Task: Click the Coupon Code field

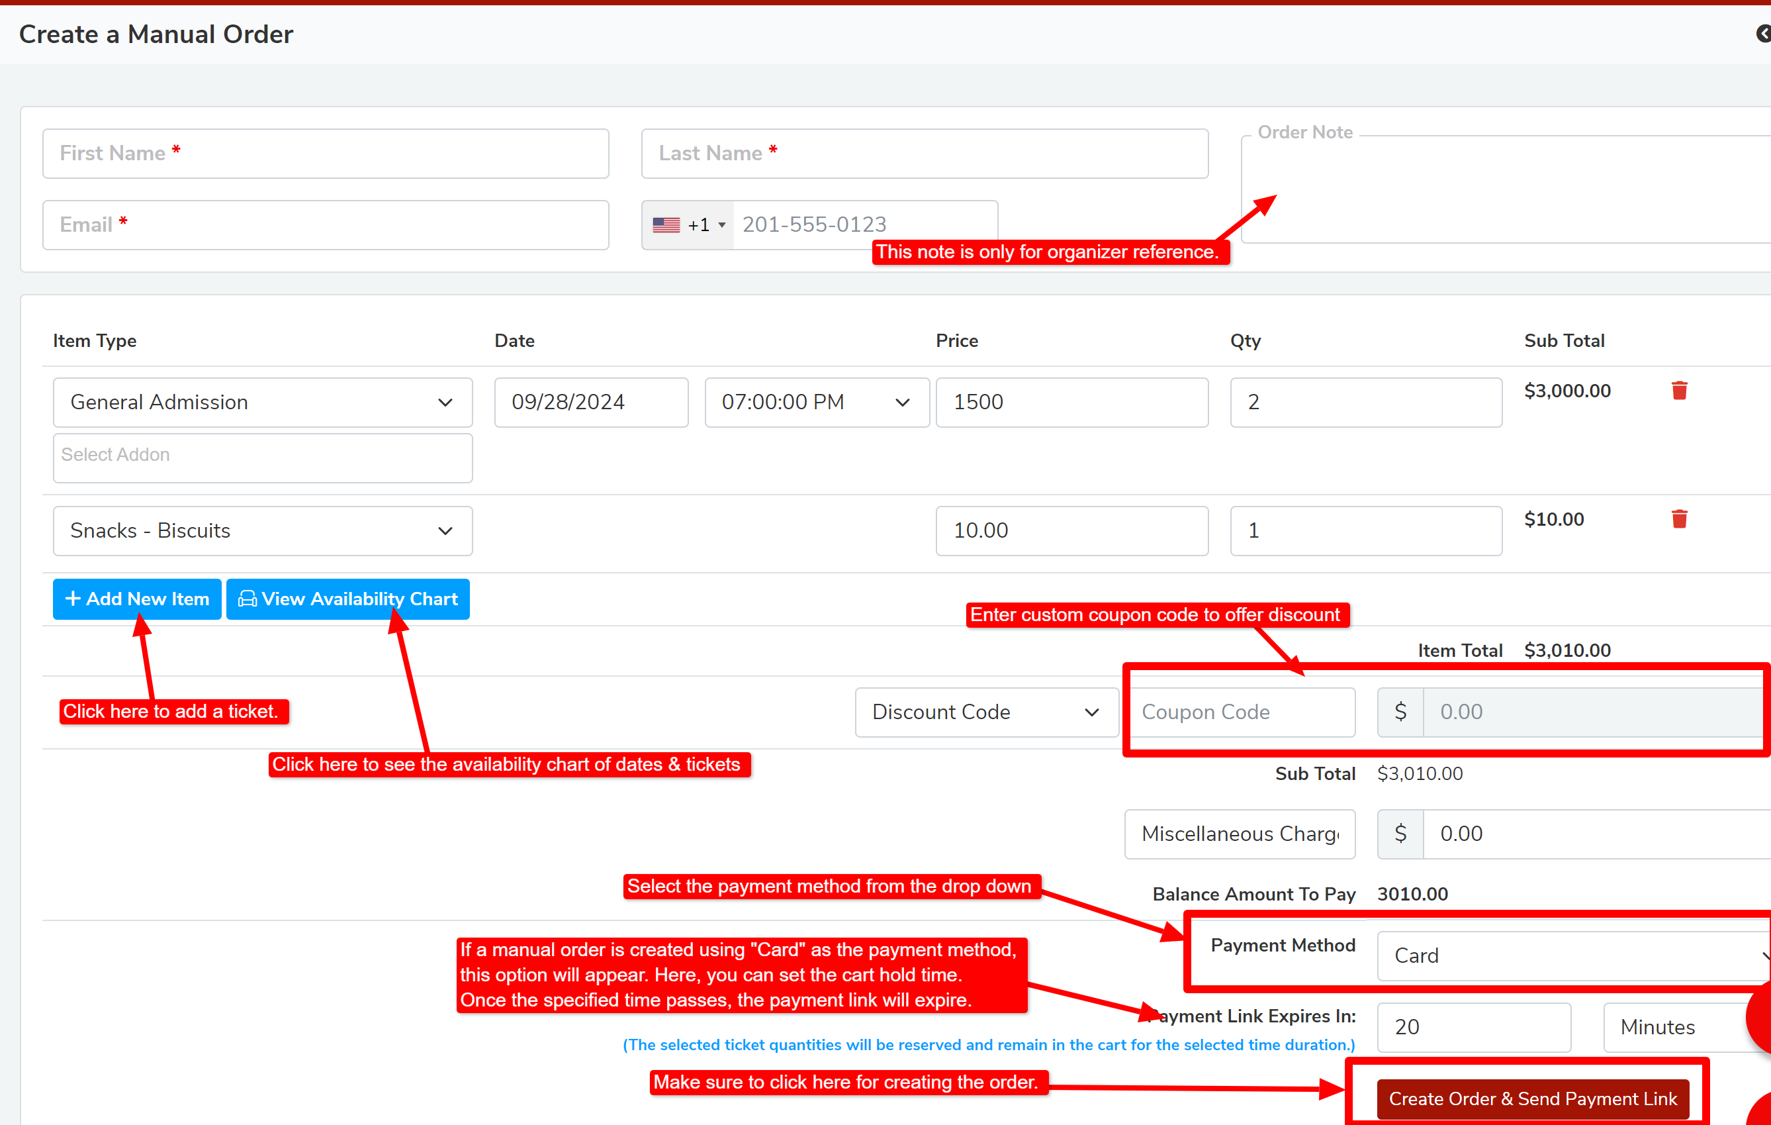Action: [1242, 712]
